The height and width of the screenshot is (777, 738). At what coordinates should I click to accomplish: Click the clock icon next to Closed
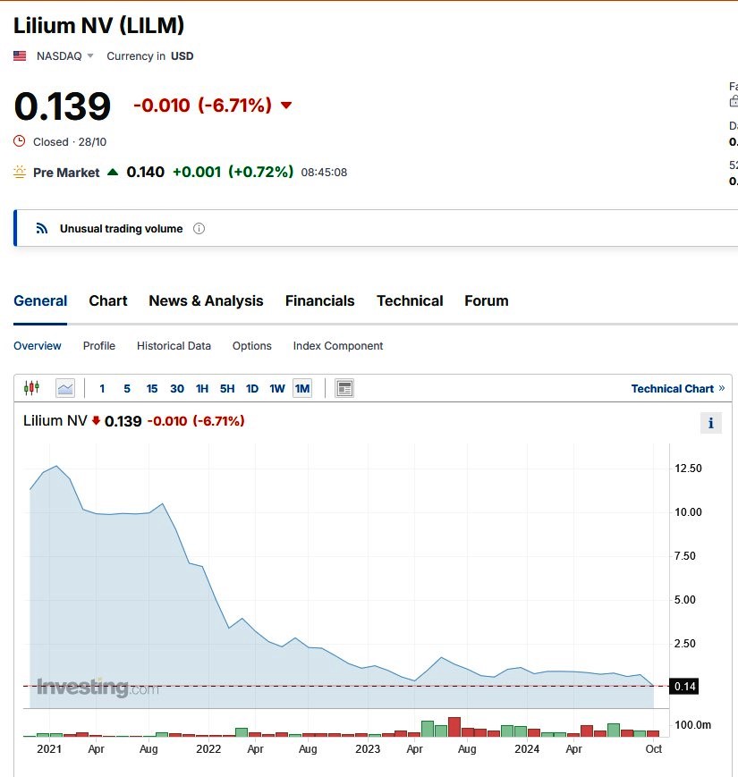pos(20,141)
